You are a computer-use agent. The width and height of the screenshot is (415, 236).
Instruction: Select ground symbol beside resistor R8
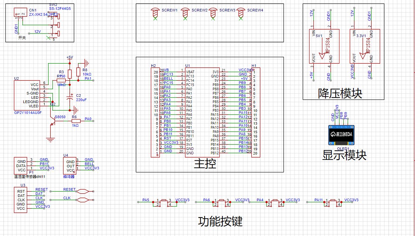coord(87,63)
